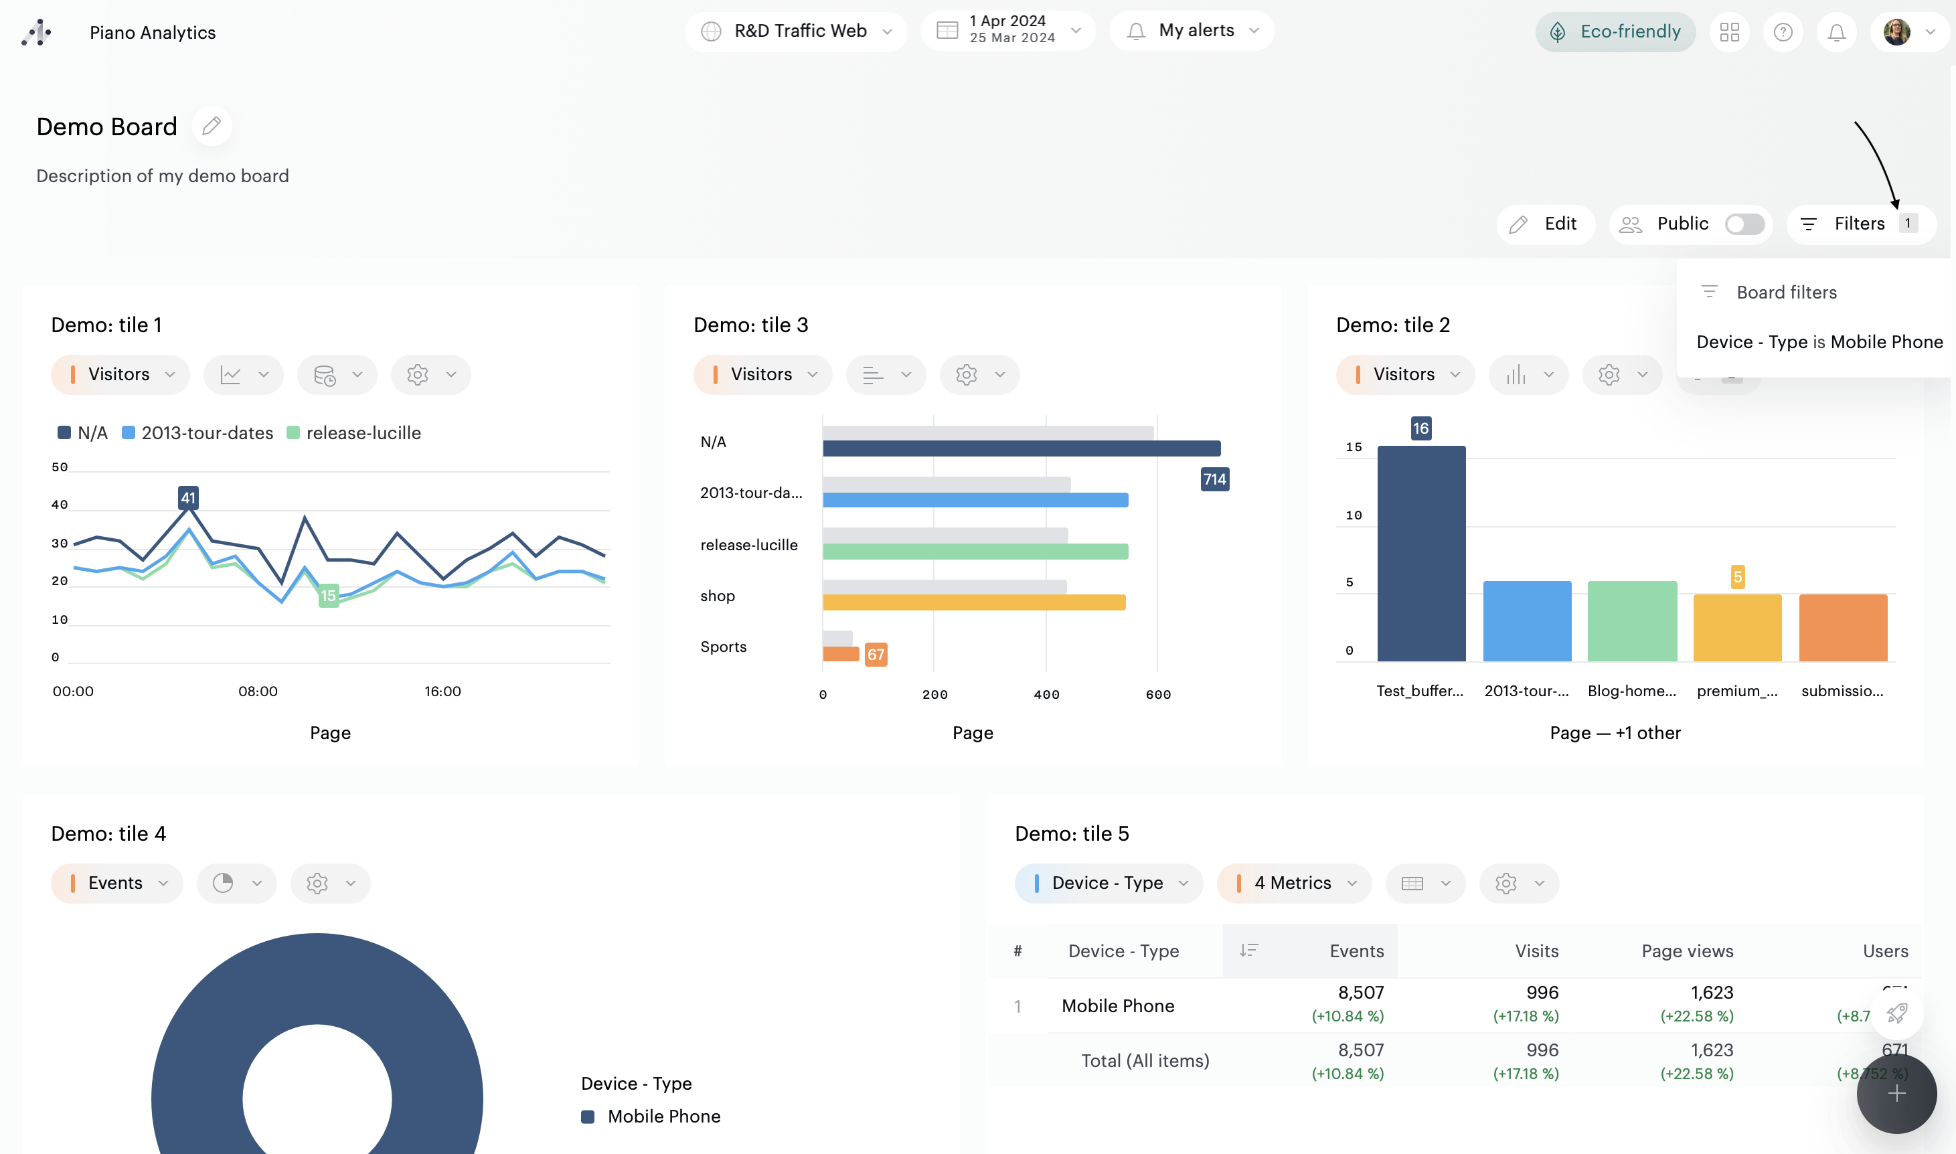Screen dimensions: 1956x1154
Task: Select the Device - Type is Mobile Phone filter
Action: (1818, 342)
